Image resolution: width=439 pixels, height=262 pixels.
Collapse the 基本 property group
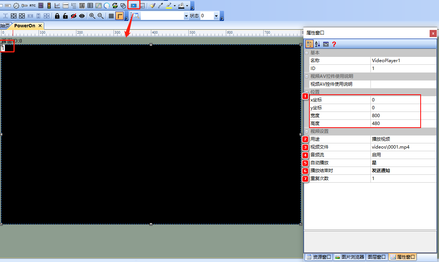306,53
